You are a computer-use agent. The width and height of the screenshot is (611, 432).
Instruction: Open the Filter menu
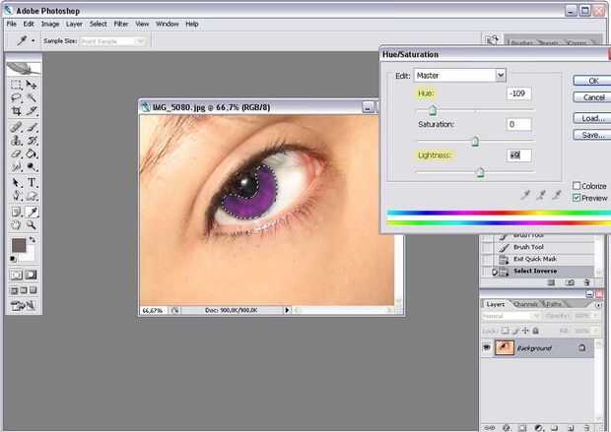[121, 24]
